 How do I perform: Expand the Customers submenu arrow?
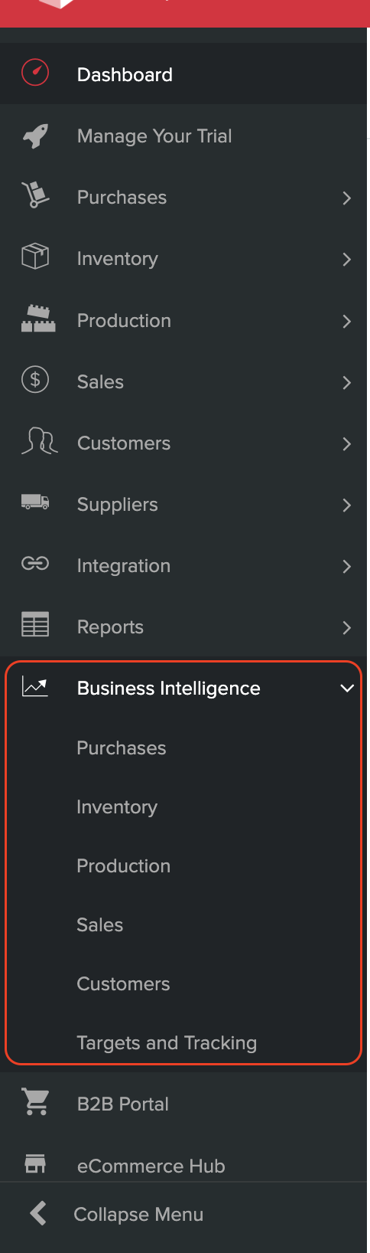click(347, 444)
